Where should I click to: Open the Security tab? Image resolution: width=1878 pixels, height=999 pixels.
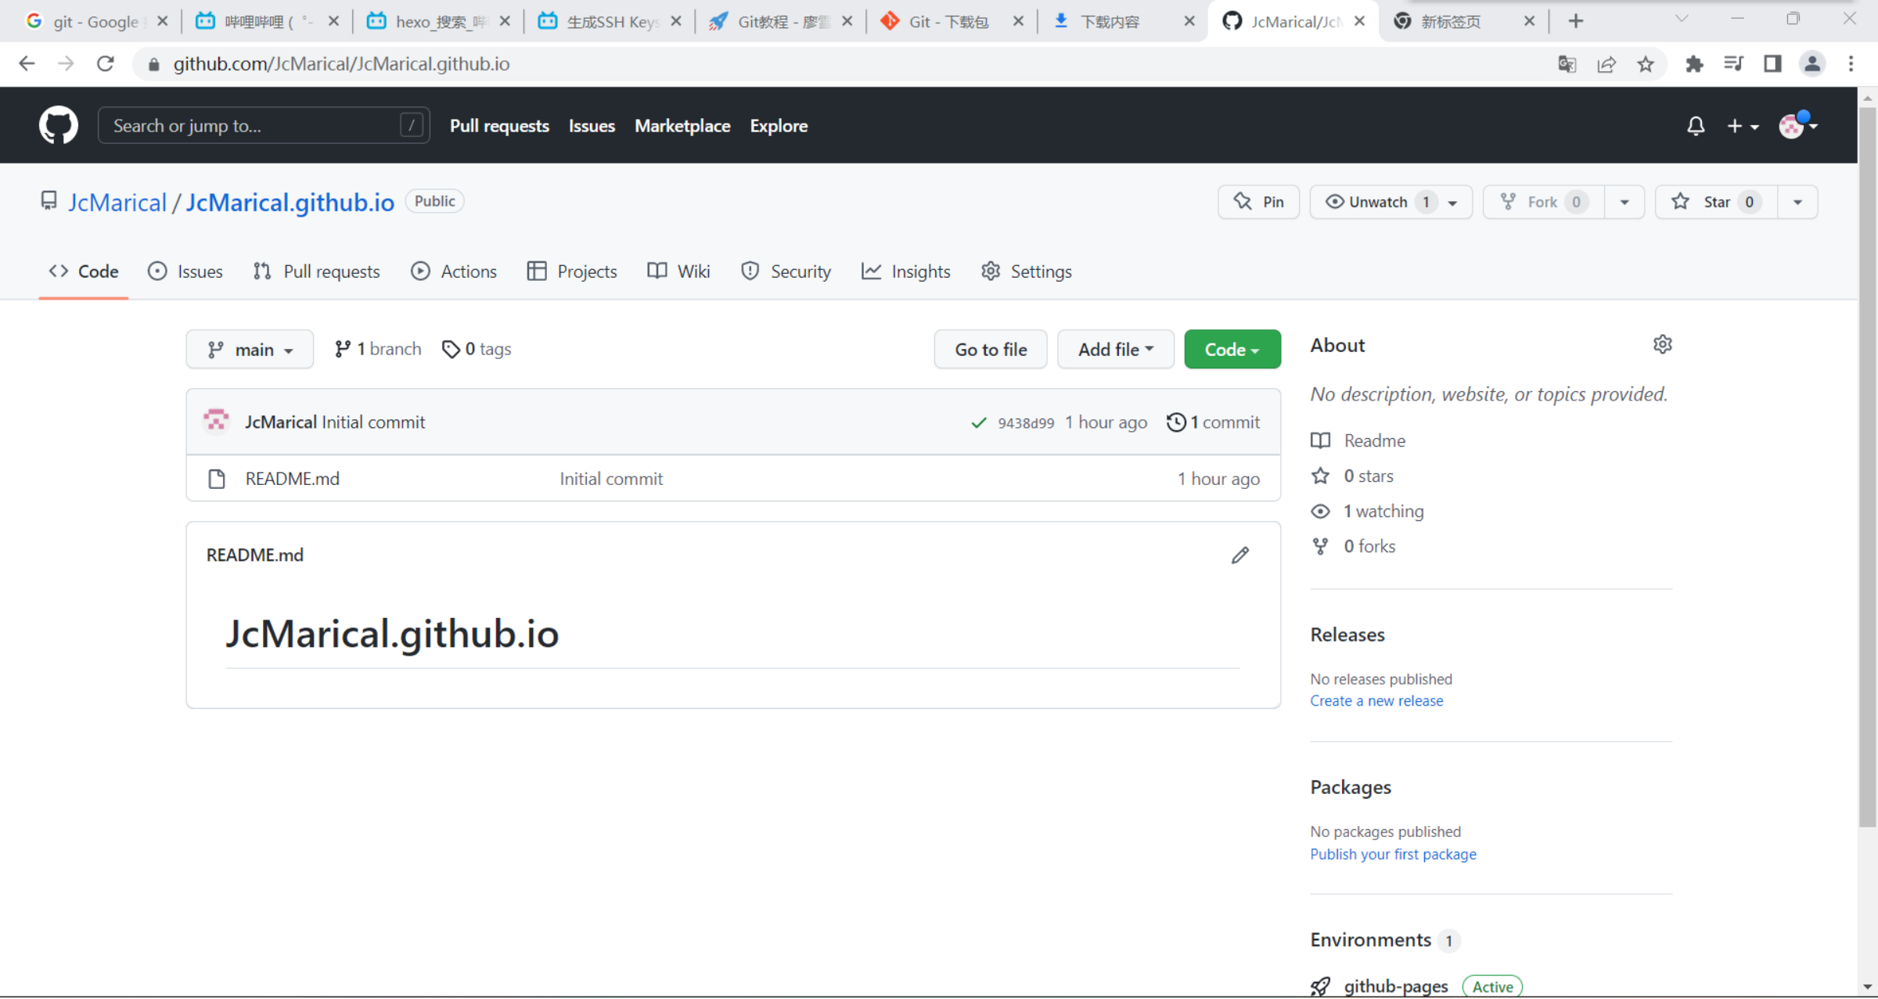[786, 271]
